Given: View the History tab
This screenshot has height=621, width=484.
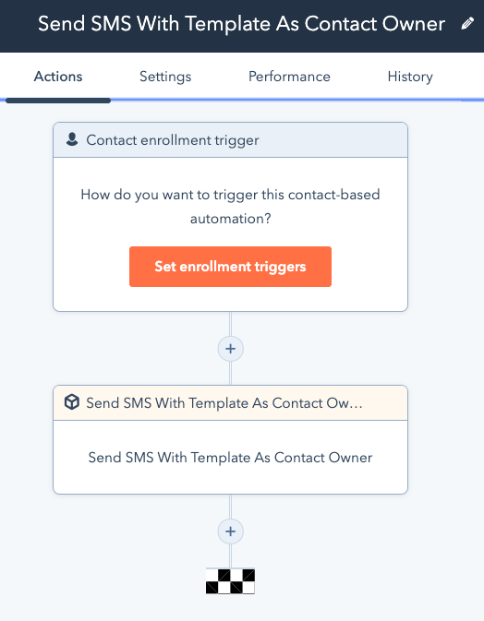Looking at the screenshot, I should (x=410, y=77).
